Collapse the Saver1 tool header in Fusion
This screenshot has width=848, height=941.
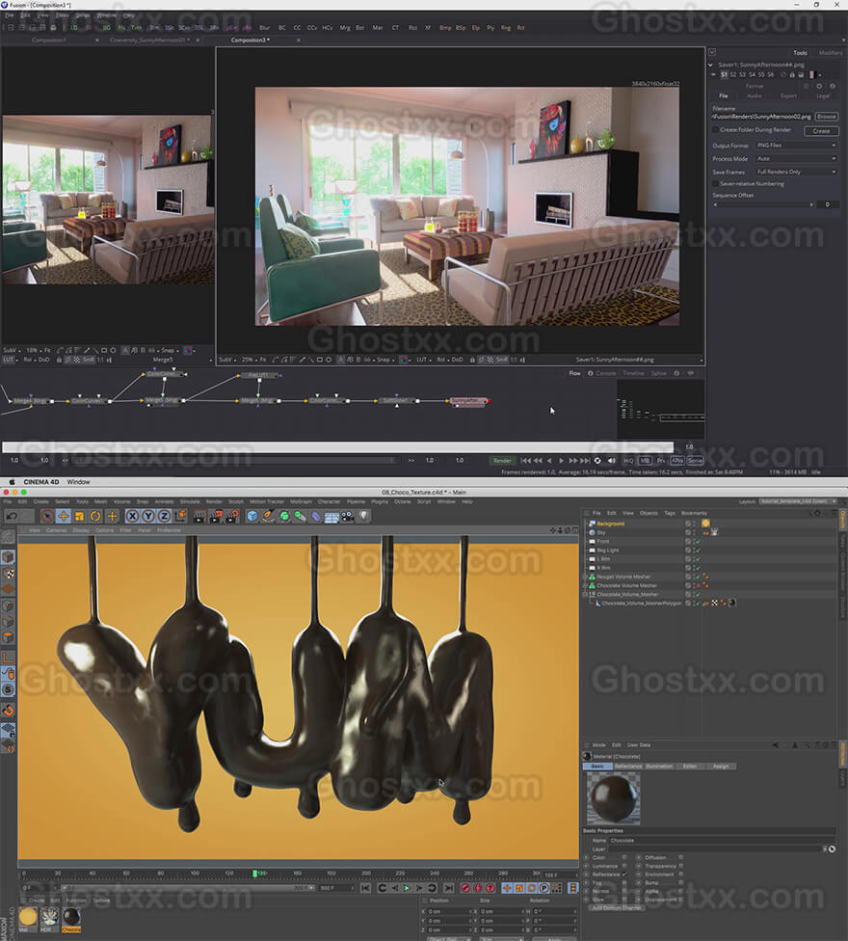[x=710, y=65]
